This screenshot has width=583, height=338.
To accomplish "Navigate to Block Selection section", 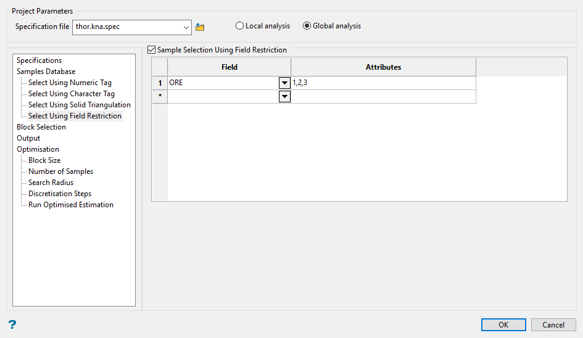I will (x=41, y=127).
